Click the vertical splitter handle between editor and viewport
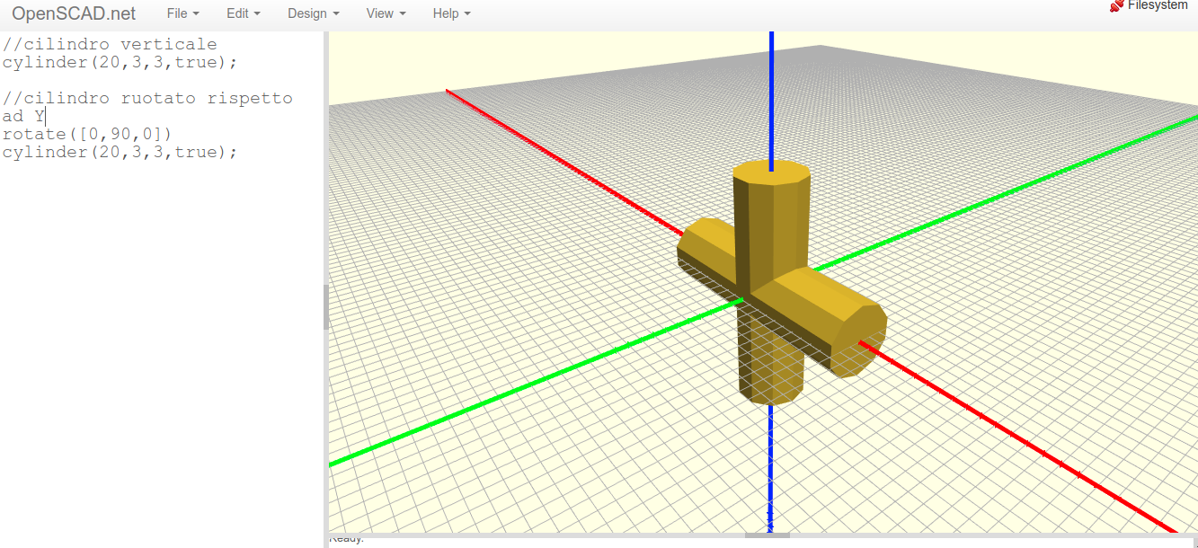The image size is (1198, 548). coord(326,308)
